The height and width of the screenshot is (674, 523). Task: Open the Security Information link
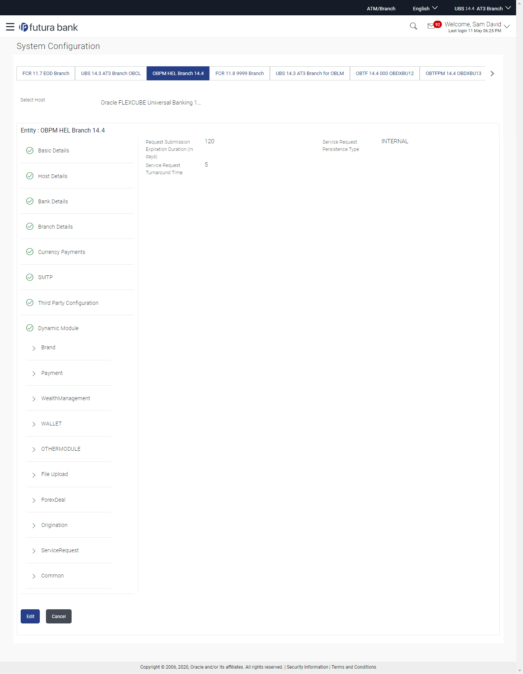pos(307,667)
